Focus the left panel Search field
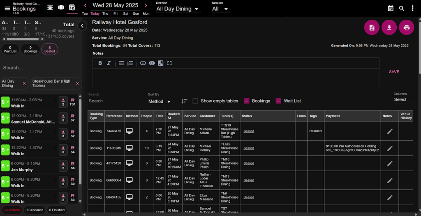The width and height of the screenshot is (421, 216). click(x=40, y=68)
